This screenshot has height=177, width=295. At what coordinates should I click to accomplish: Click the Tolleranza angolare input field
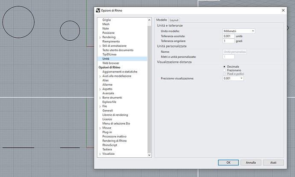pyautogui.click(x=228, y=41)
